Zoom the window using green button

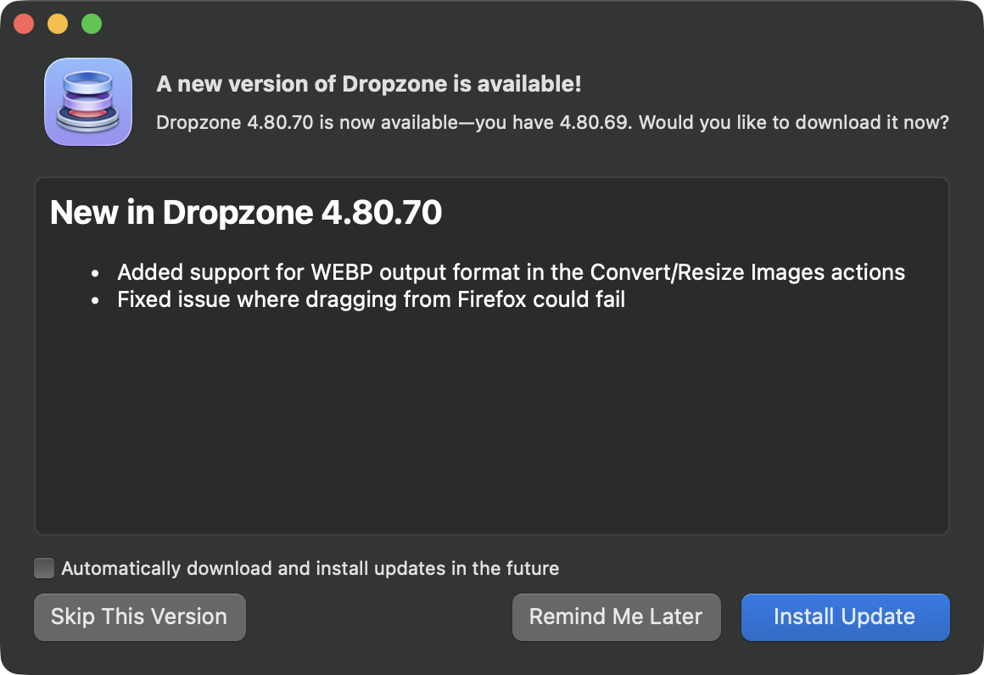[x=92, y=24]
